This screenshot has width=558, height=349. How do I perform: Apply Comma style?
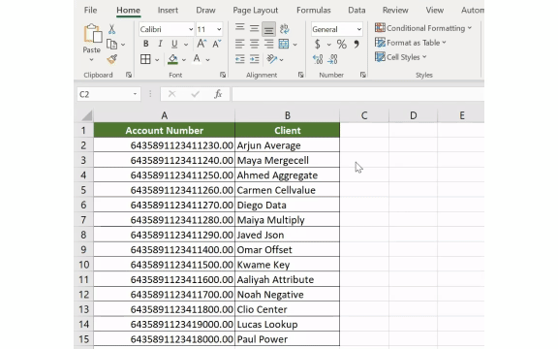click(356, 45)
